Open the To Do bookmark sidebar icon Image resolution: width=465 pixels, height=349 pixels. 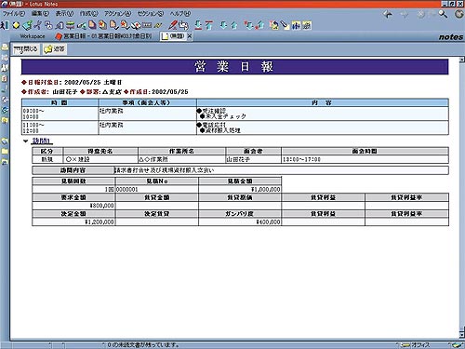coord(5,78)
